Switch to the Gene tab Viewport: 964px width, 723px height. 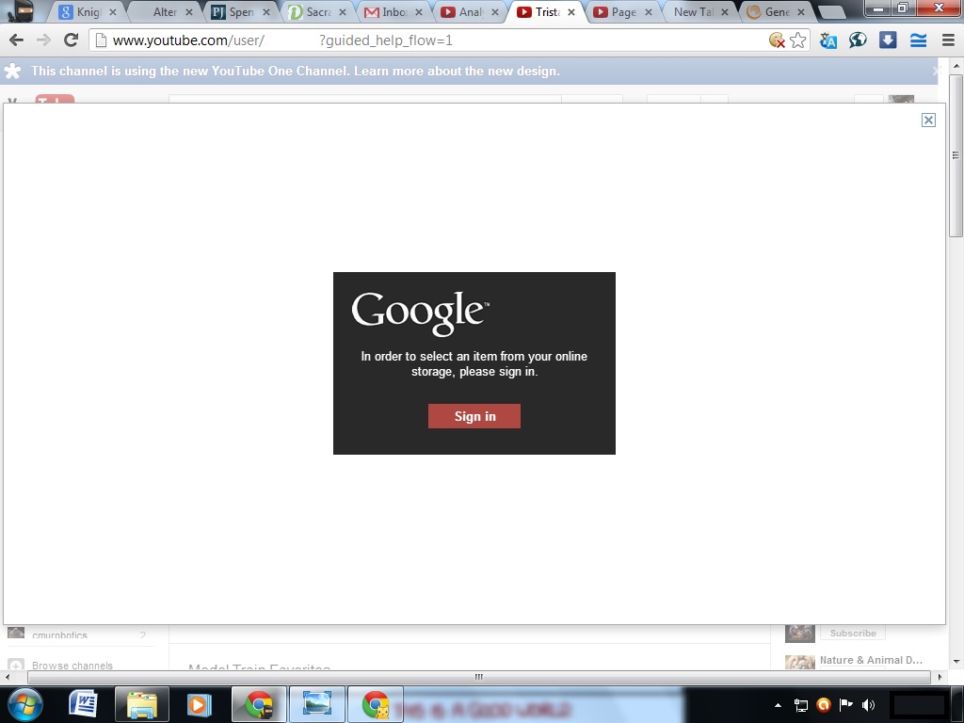774,12
